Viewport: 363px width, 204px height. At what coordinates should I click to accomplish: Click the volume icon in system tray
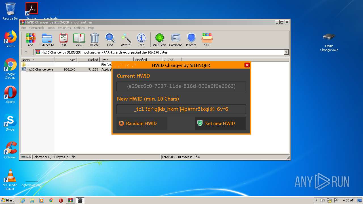click(322, 200)
